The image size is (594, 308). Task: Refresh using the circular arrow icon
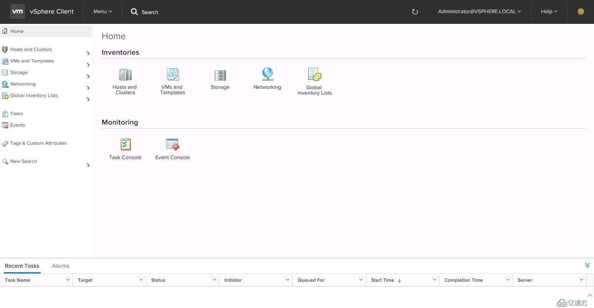[x=415, y=12]
